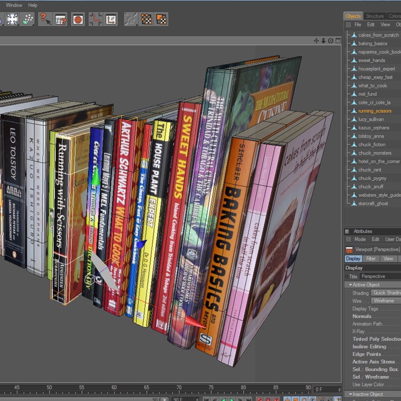Click the particle dots toolbar icon

point(28,19)
